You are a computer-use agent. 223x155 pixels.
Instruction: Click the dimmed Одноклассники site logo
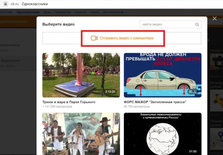coord(14,21)
